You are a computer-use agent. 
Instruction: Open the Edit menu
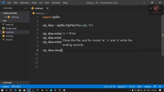tap(15, 3)
